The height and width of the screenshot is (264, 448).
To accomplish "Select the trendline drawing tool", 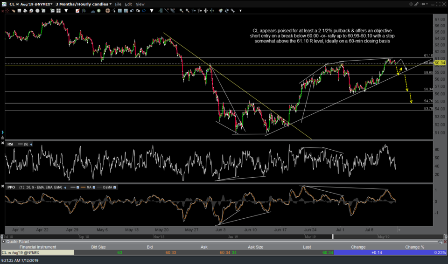I will tap(166, 11).
